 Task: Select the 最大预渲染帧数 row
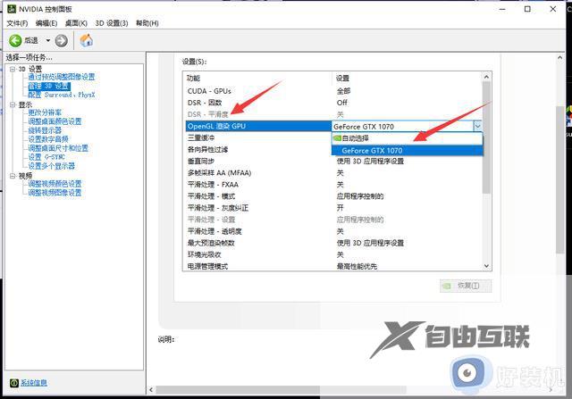point(333,243)
